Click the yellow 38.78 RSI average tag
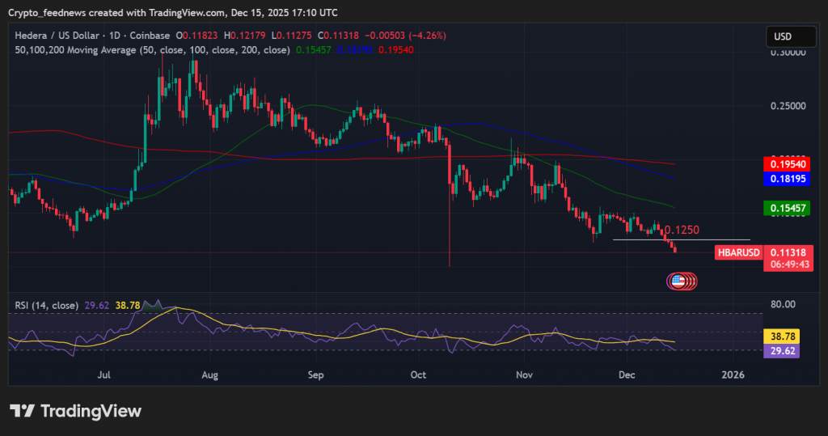The image size is (828, 436). pyautogui.click(x=782, y=337)
